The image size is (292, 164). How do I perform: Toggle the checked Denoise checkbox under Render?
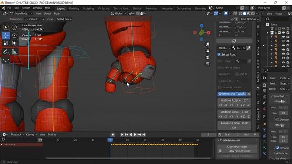[x=278, y=148]
